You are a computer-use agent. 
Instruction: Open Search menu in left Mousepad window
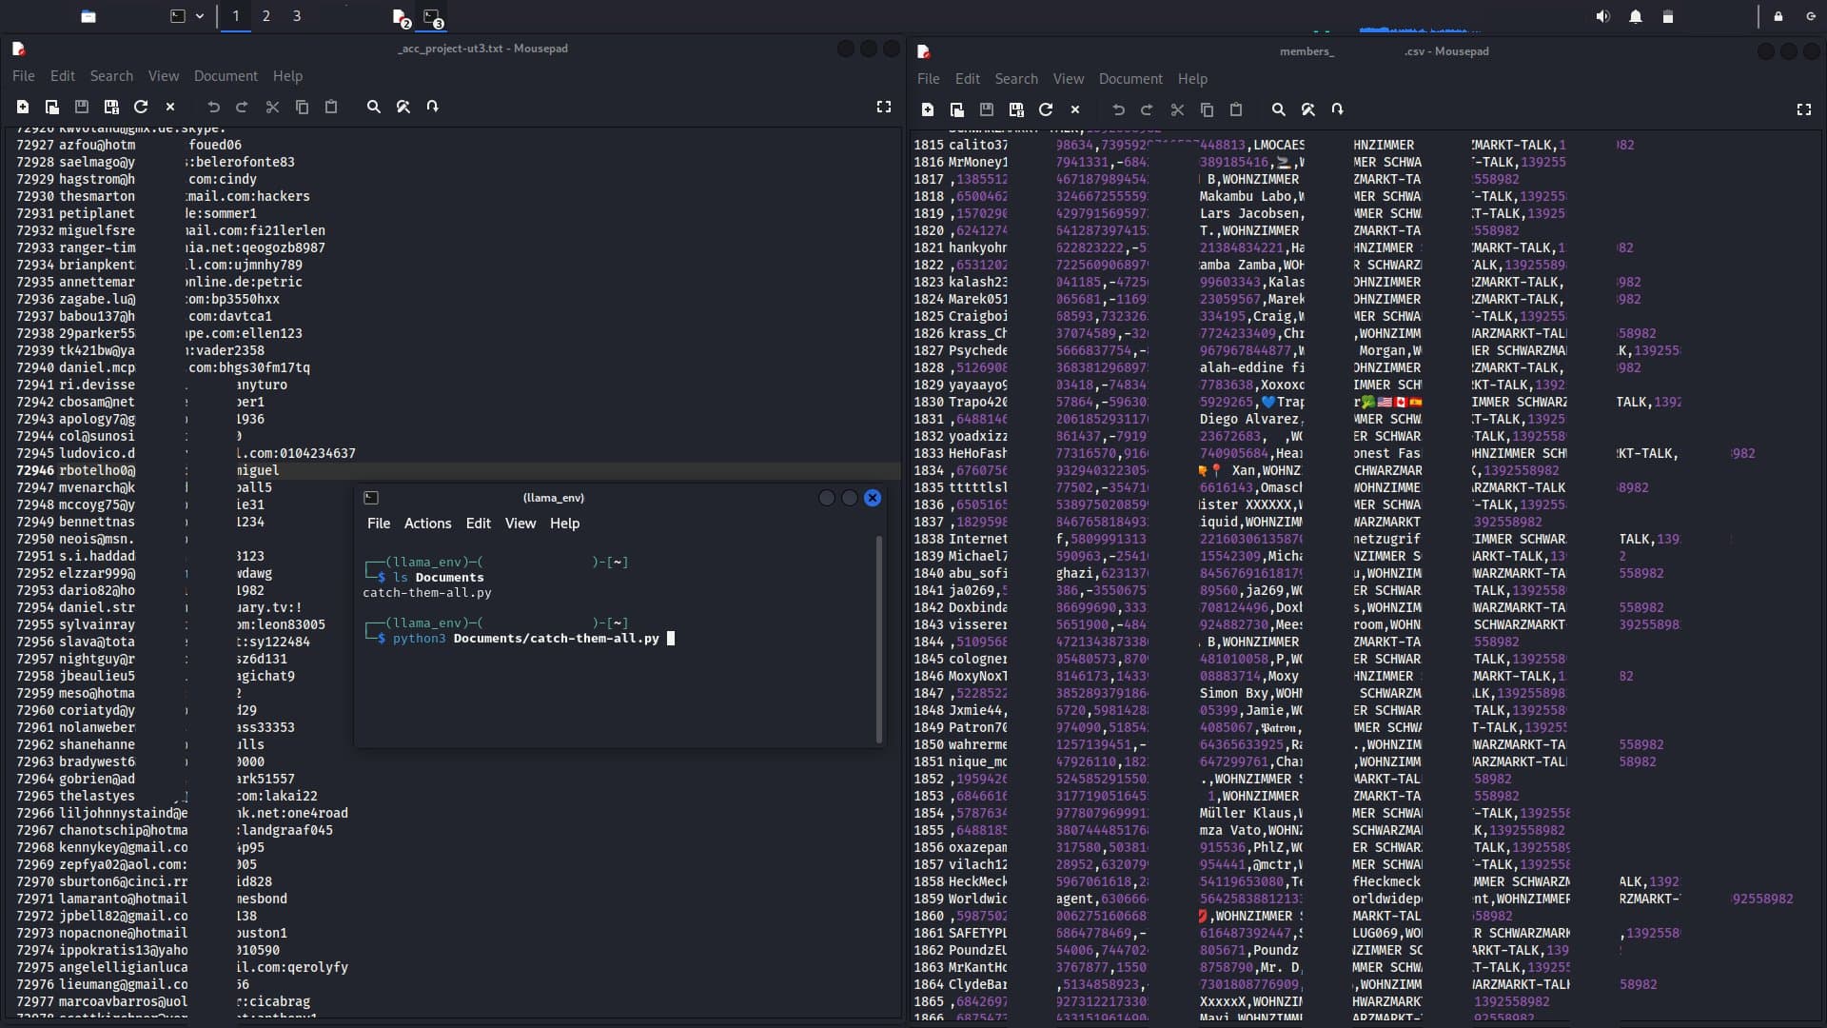111,76
